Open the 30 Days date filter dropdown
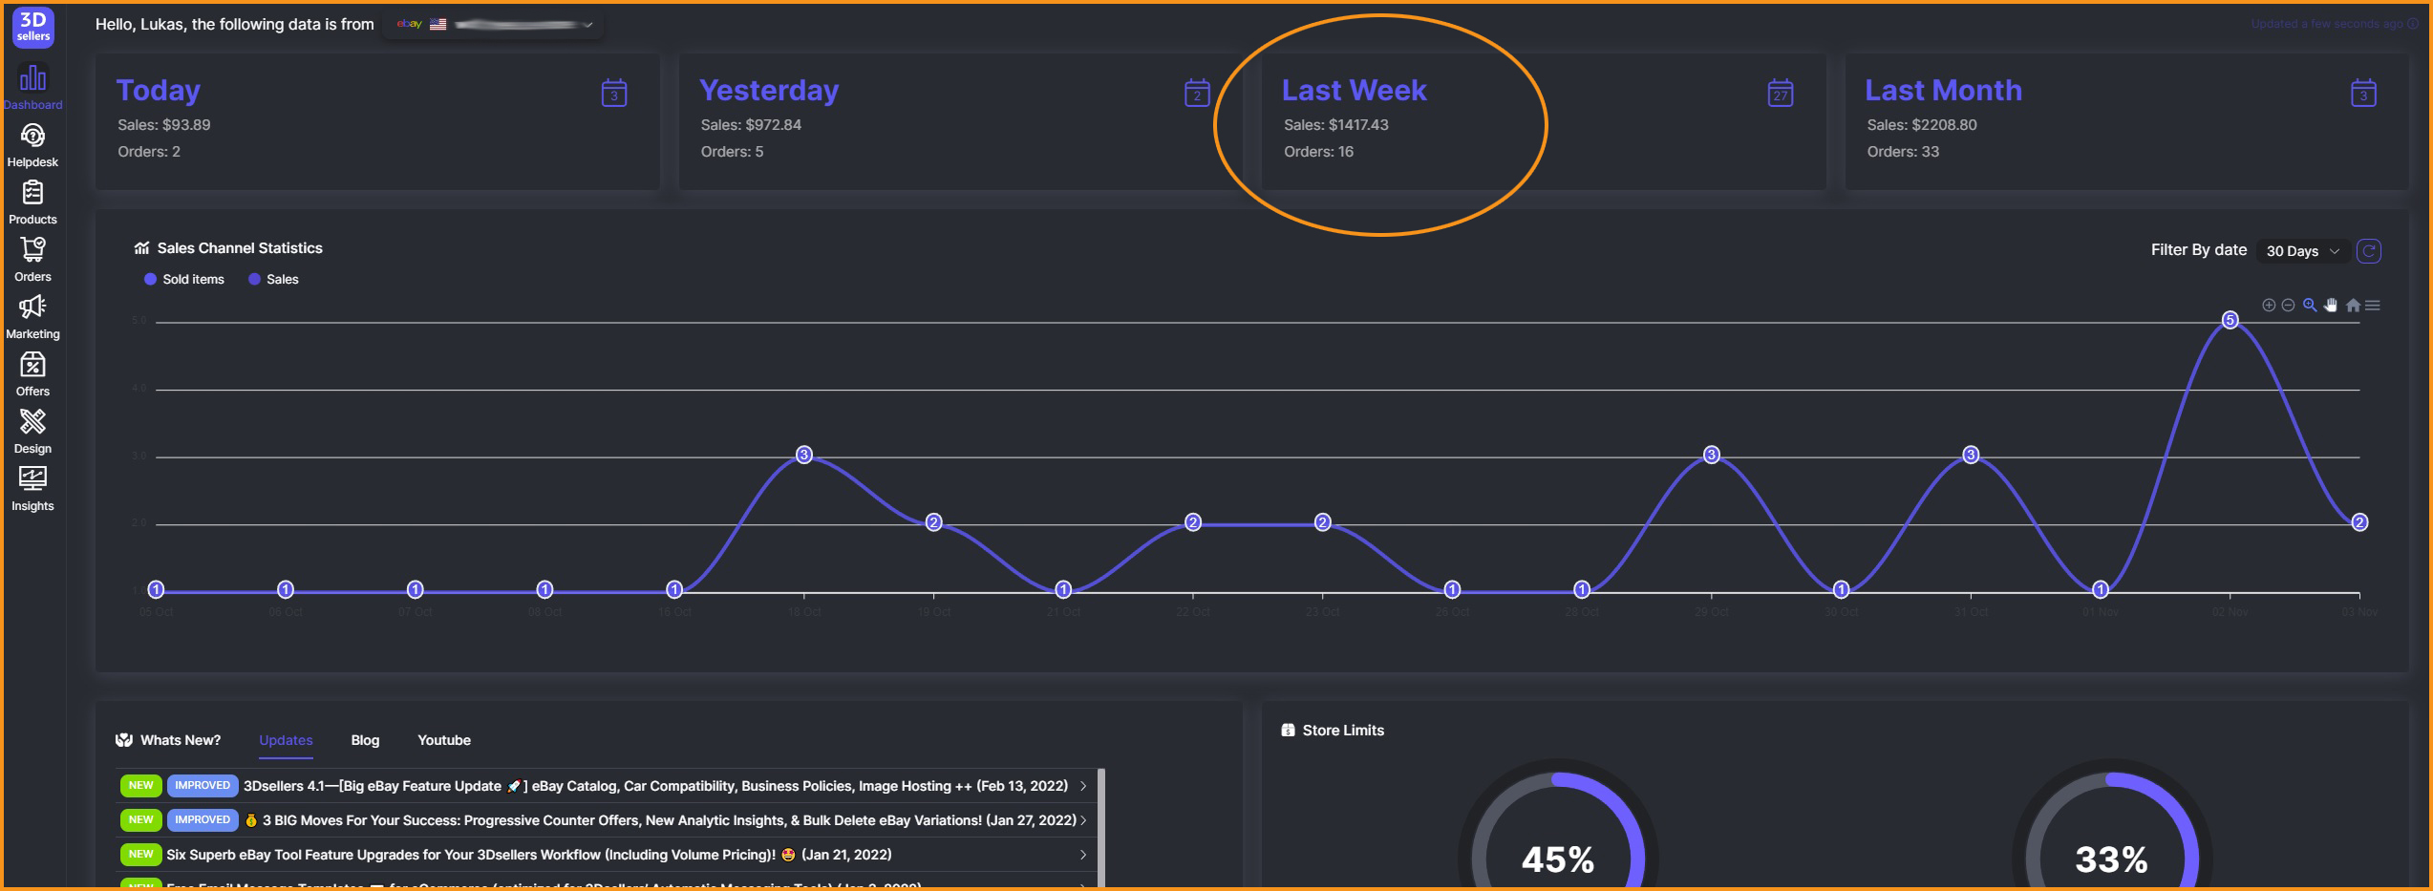The height and width of the screenshot is (891, 2433). (2302, 251)
